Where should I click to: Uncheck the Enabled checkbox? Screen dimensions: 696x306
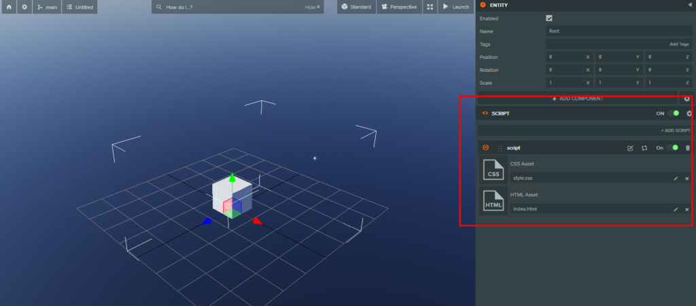(549, 18)
